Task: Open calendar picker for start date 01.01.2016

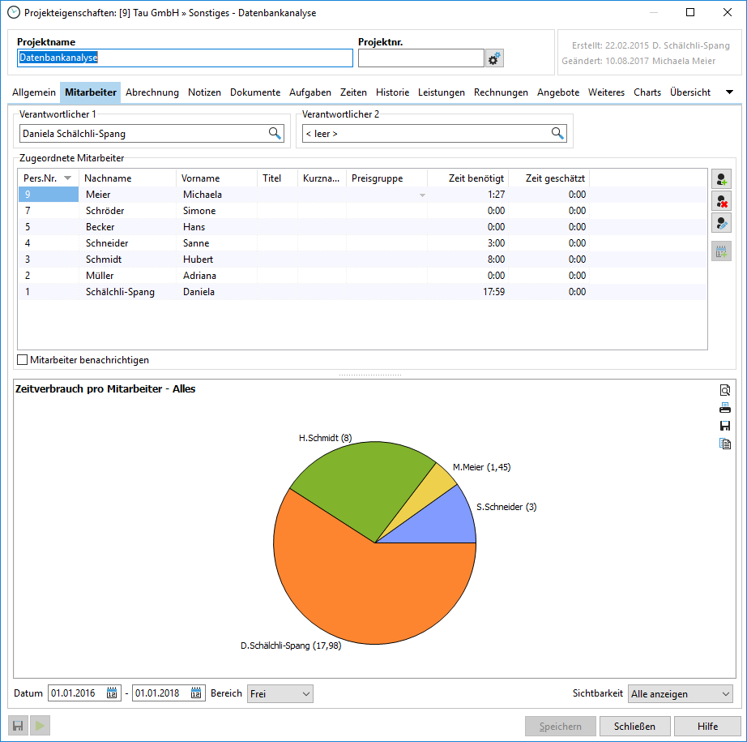Action: 112,693
